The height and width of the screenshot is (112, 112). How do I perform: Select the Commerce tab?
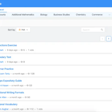[x=97, y=15]
